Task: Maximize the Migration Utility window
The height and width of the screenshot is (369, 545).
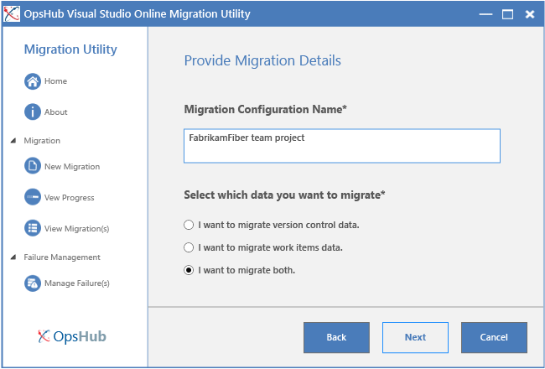Action: tap(507, 14)
